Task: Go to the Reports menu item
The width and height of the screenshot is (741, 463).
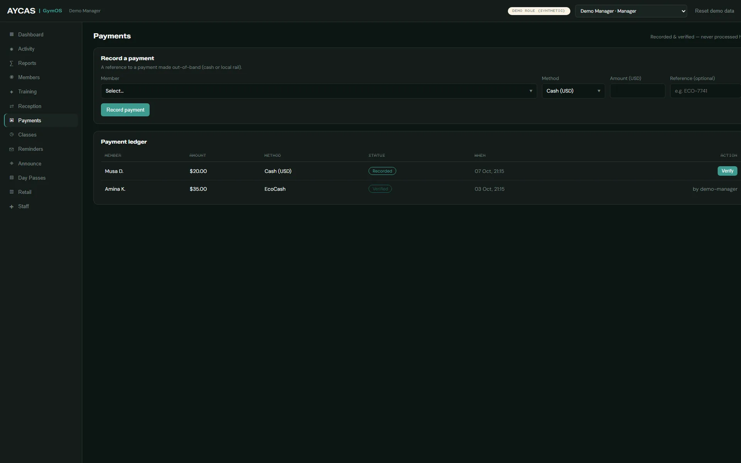Action: tap(41, 63)
